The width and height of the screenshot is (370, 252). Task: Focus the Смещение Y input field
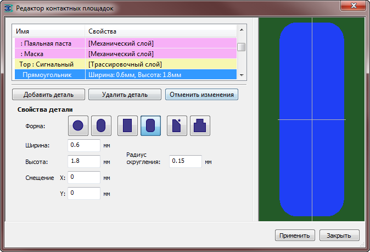click(84, 193)
